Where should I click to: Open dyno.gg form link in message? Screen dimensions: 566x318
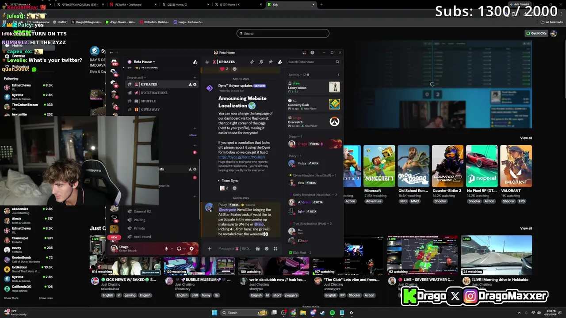tap(242, 157)
